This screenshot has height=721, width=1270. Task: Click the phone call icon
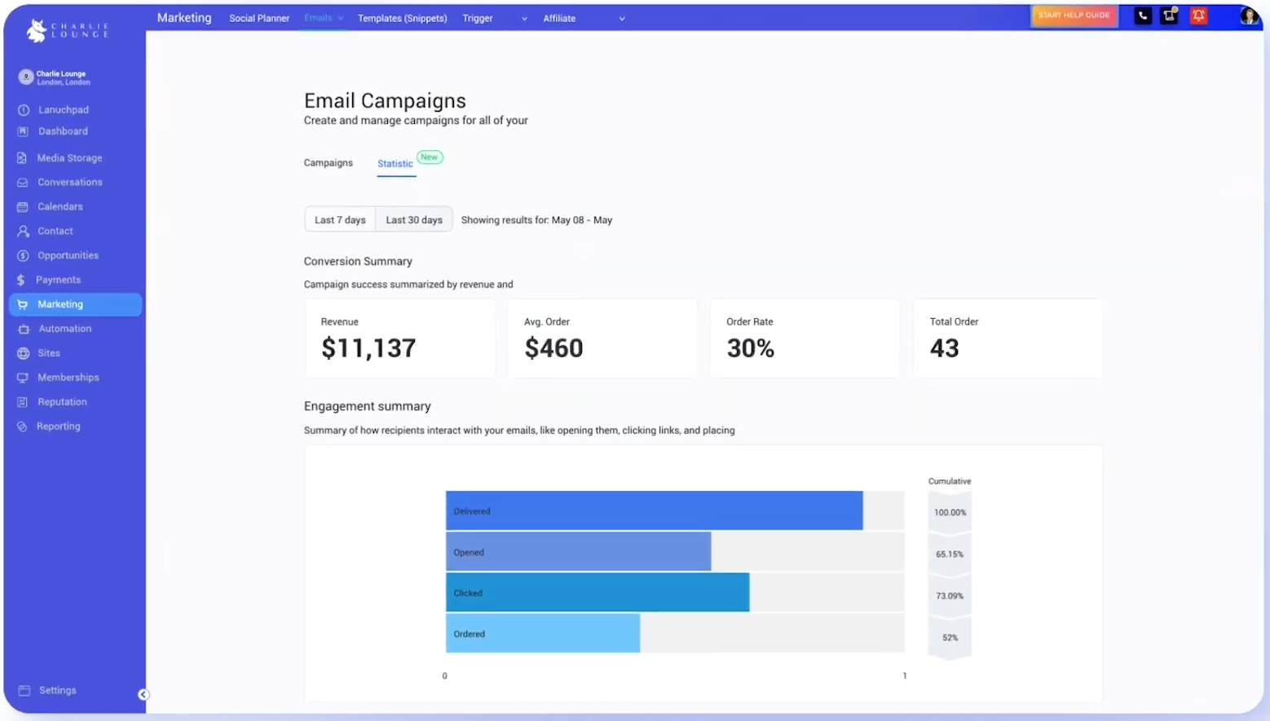[x=1143, y=15]
